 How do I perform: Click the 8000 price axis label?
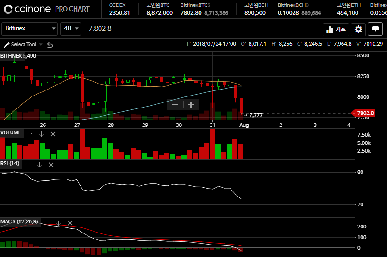363,97
